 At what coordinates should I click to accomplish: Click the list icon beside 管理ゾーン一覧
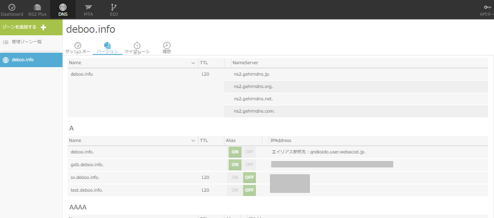(x=6, y=42)
